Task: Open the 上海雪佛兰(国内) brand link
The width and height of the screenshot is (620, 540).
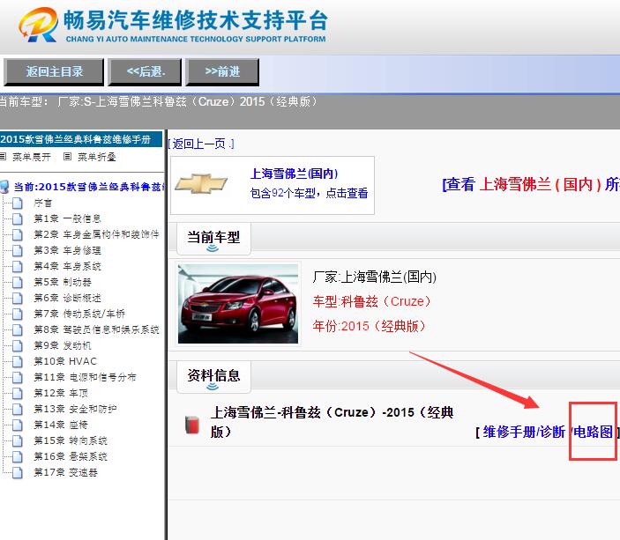Action: click(x=295, y=174)
